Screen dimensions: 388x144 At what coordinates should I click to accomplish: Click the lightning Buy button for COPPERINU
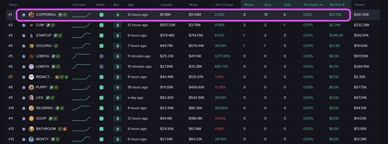[x=117, y=15]
